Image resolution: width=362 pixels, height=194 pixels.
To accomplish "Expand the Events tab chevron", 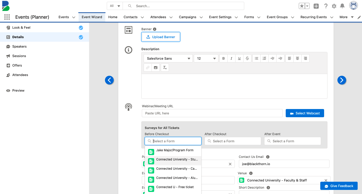I will (74, 17).
